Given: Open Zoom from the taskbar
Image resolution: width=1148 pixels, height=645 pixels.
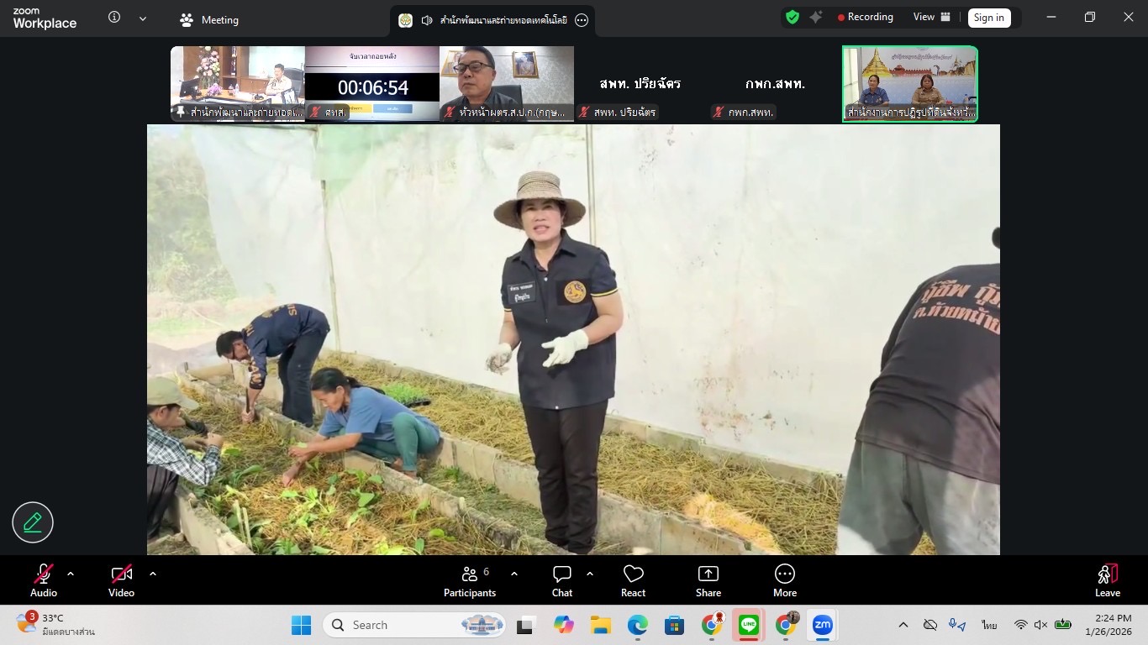Looking at the screenshot, I should [822, 625].
